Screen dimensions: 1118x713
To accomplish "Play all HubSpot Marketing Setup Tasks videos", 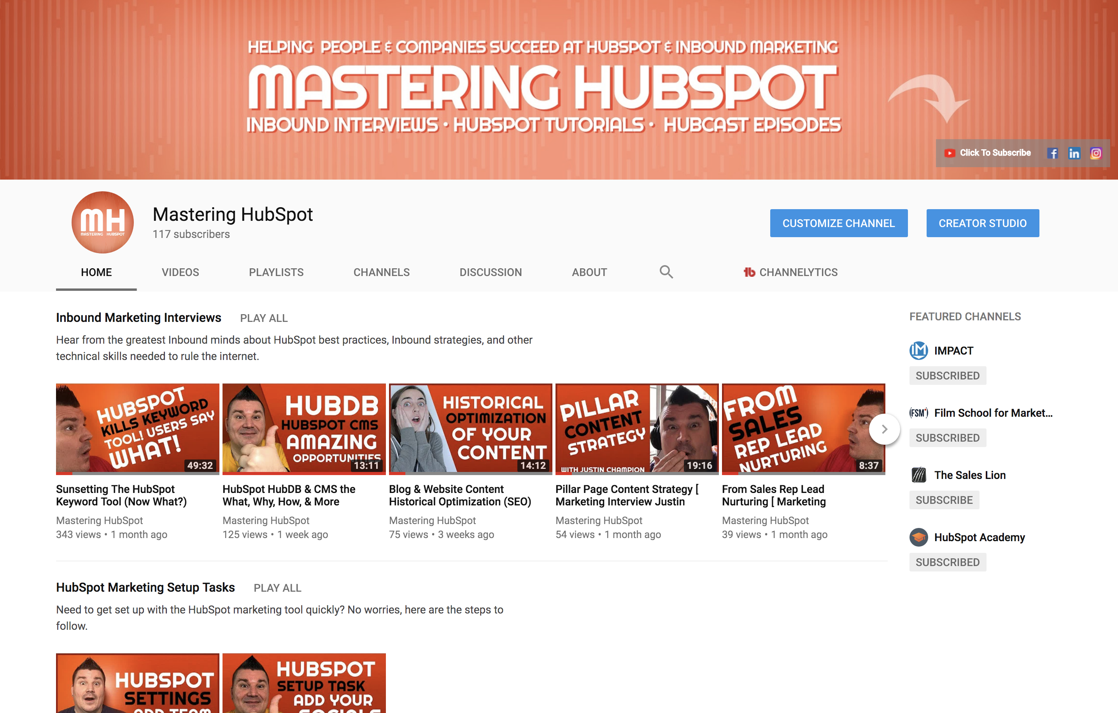I will click(x=277, y=588).
